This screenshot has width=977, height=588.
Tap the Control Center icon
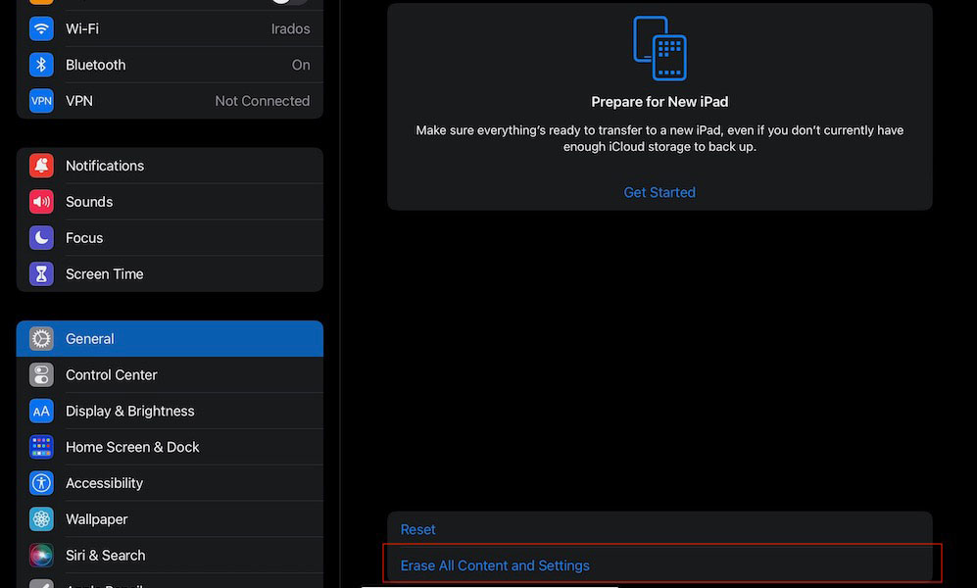pyautogui.click(x=41, y=375)
